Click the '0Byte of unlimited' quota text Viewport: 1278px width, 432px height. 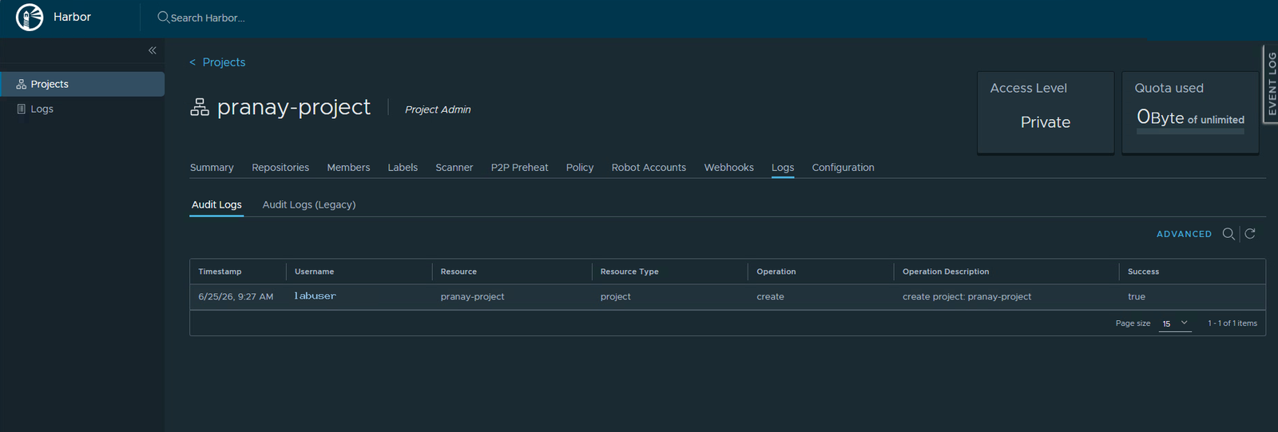coord(1190,117)
